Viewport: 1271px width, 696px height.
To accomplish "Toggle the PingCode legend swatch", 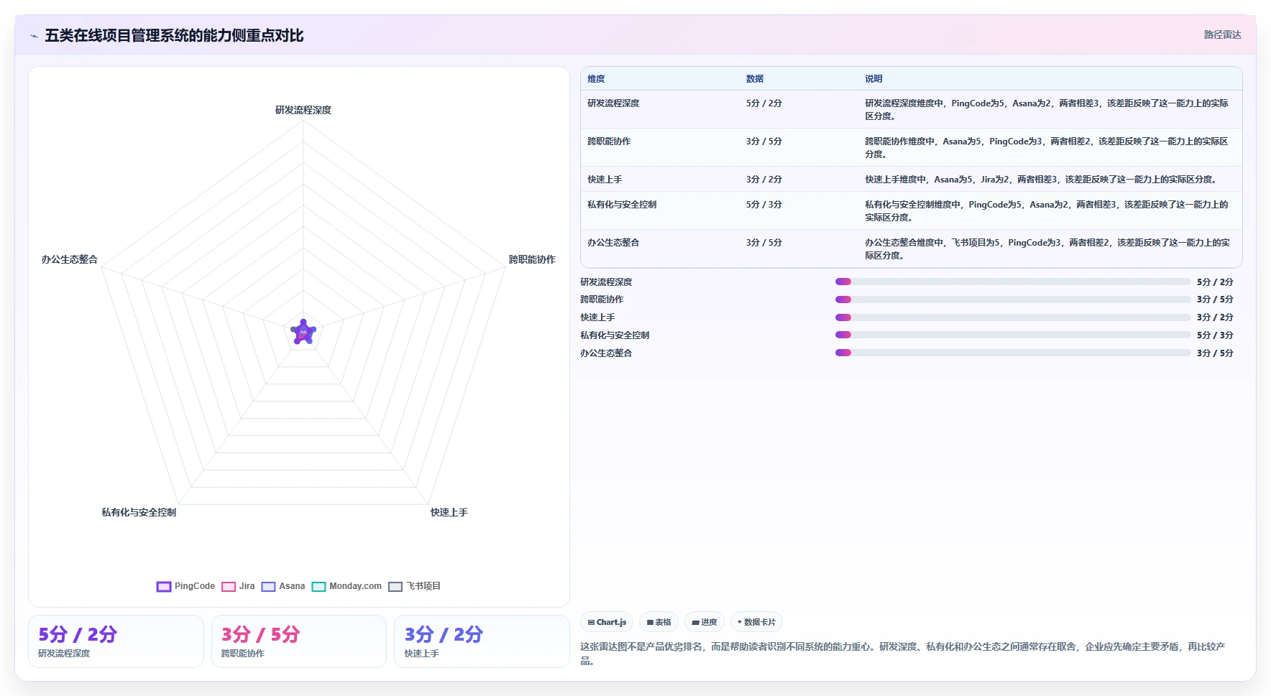I will pos(164,587).
